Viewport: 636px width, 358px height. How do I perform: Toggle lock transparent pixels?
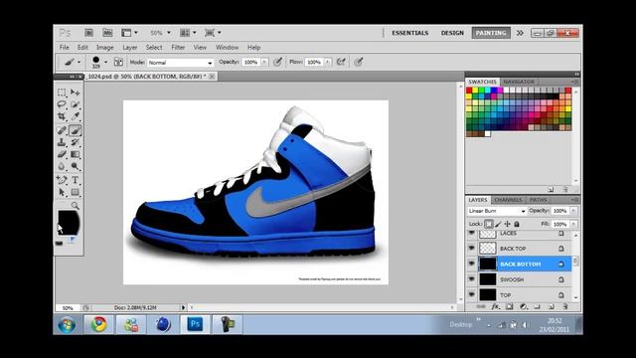(489, 224)
